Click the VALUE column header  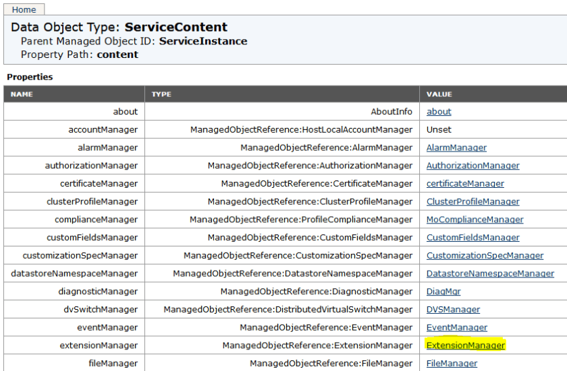pyautogui.click(x=439, y=94)
